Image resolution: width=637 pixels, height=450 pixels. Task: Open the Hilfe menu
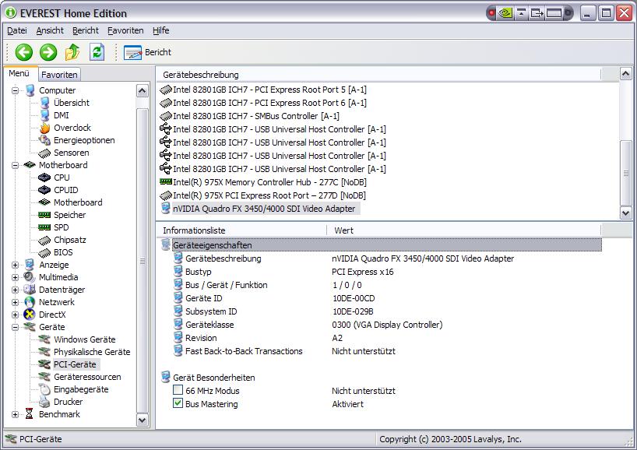click(x=161, y=30)
